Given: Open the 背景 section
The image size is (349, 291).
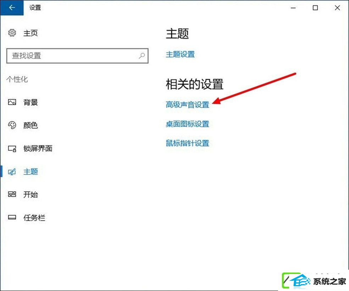Looking at the screenshot, I should 31,103.
